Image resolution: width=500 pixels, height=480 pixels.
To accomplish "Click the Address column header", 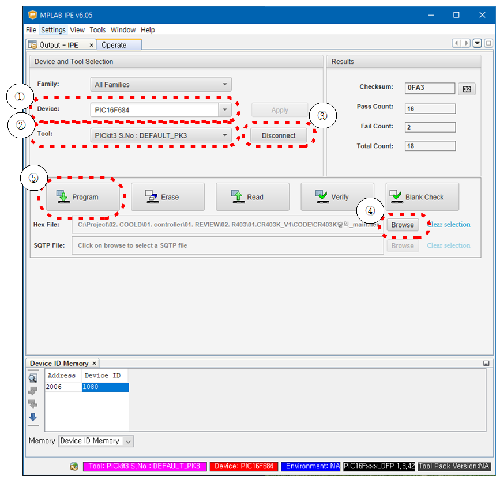I will (x=63, y=376).
